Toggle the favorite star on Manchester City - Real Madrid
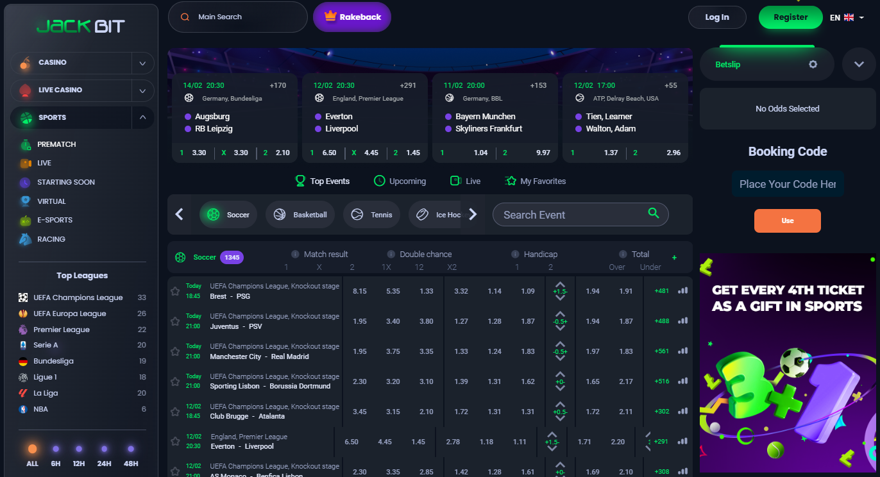Image resolution: width=880 pixels, height=477 pixels. 174,351
